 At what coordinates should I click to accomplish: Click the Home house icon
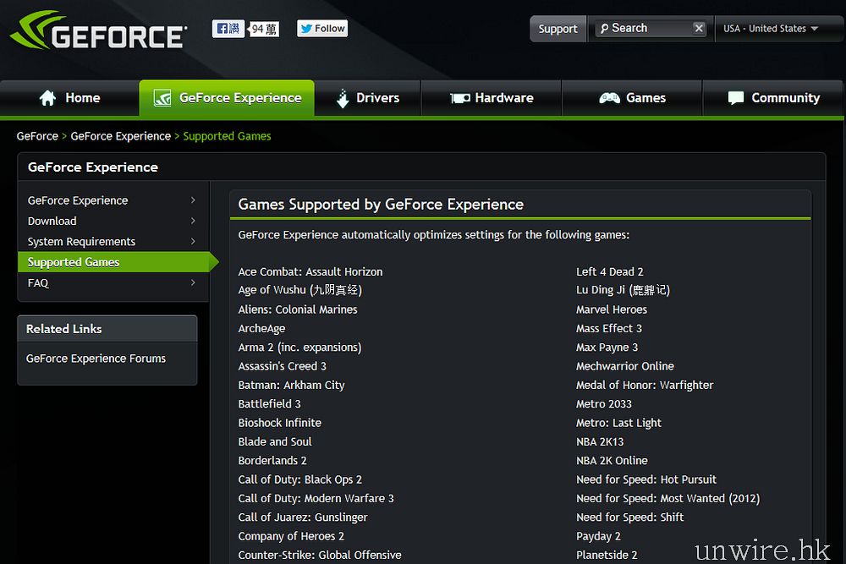pos(48,98)
